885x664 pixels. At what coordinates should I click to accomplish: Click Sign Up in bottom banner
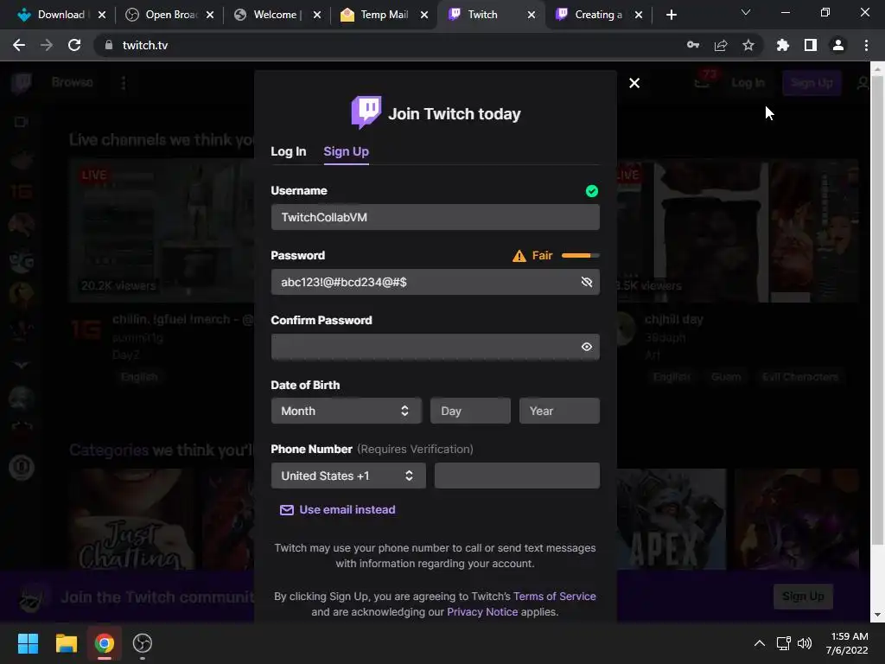803,597
